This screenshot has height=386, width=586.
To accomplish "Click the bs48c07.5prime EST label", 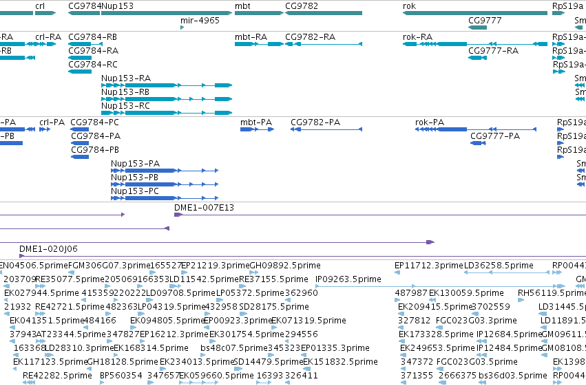I will [234, 349].
